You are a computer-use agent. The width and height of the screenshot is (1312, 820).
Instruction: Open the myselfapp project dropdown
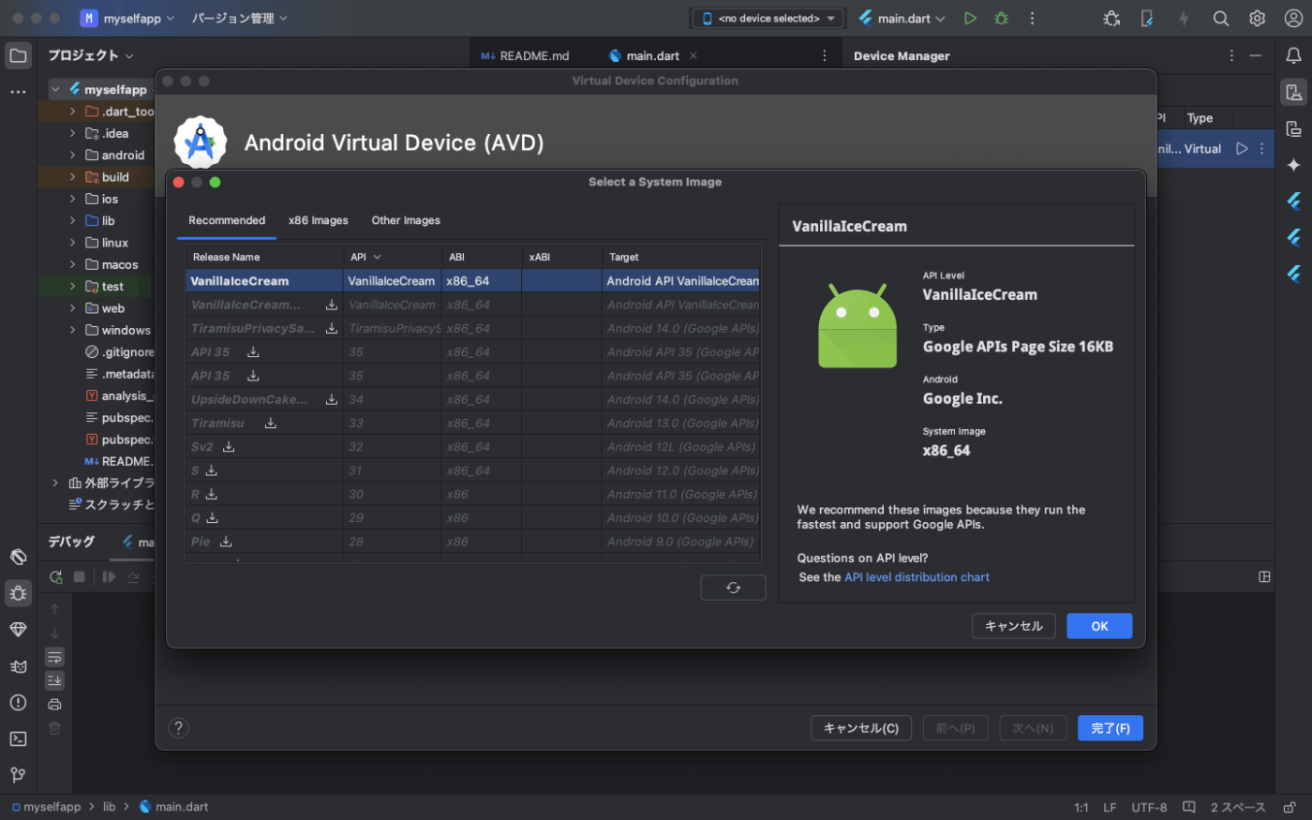click(128, 18)
